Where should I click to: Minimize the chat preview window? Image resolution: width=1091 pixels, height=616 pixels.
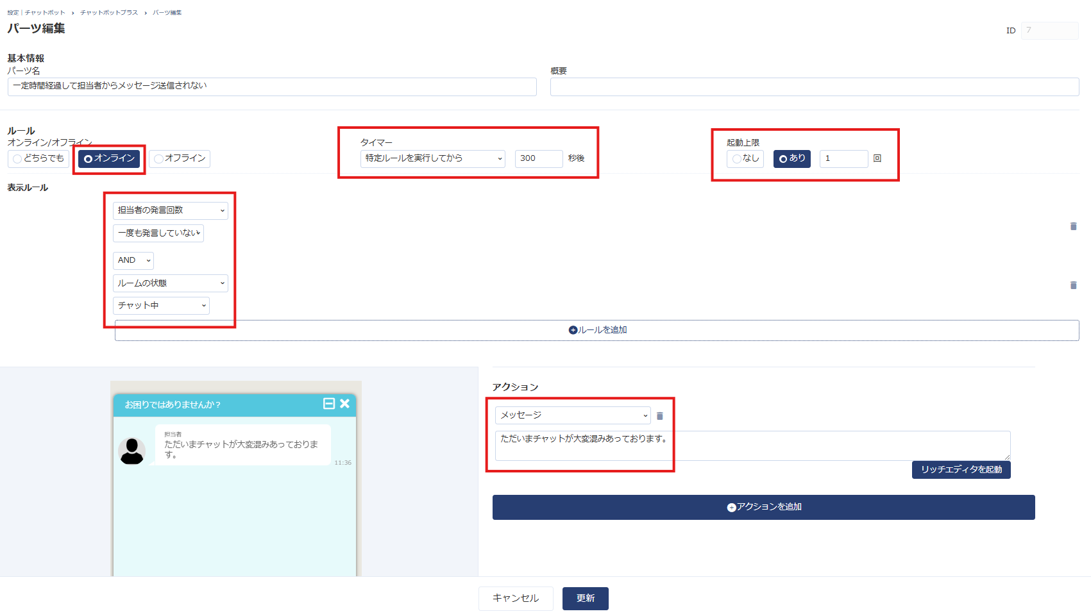[329, 403]
